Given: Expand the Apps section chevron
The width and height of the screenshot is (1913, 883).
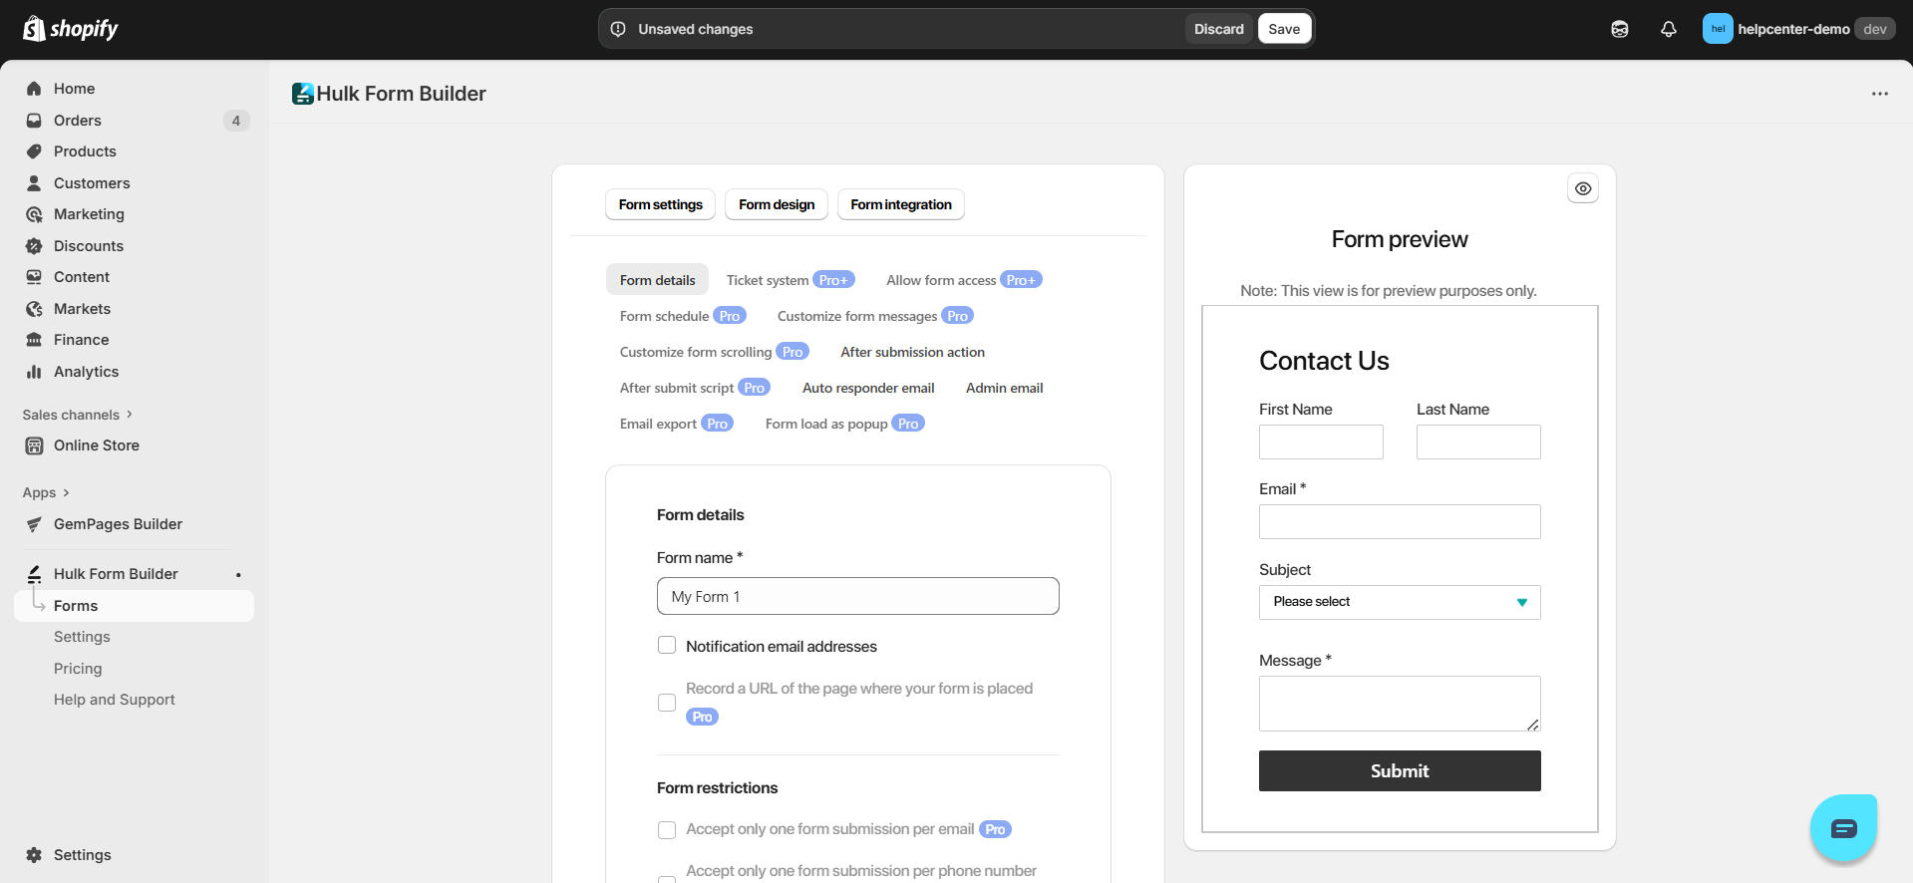Looking at the screenshot, I should pos(66,492).
